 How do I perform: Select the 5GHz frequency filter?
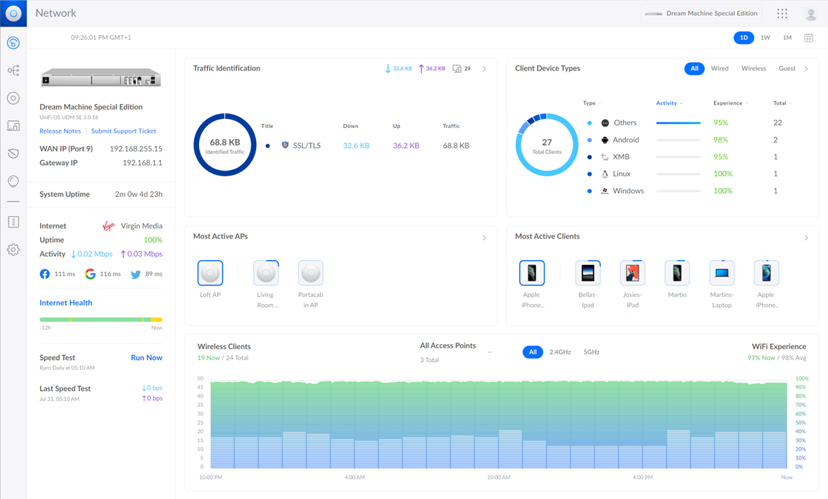[591, 352]
